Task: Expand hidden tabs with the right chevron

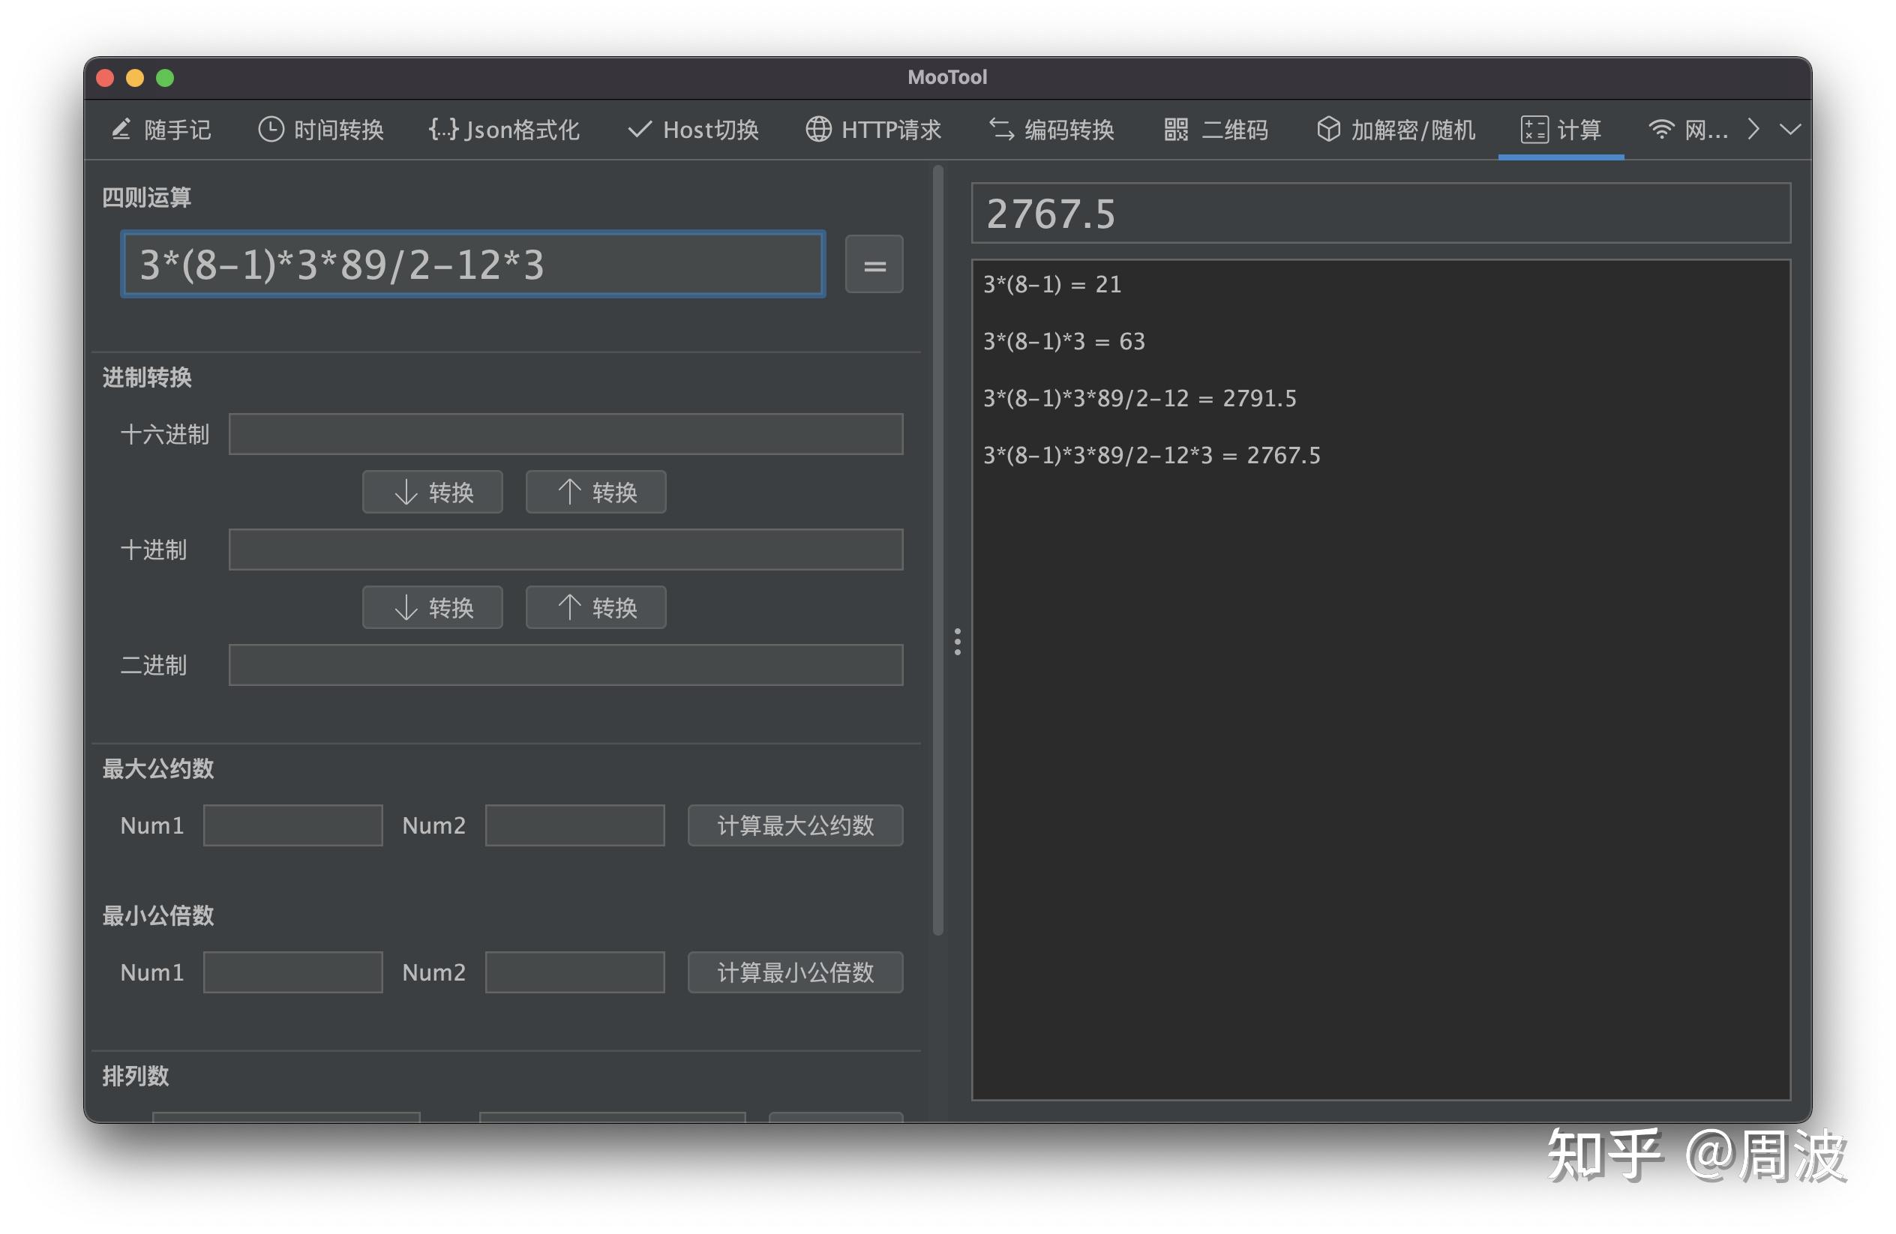Action: (x=1753, y=129)
